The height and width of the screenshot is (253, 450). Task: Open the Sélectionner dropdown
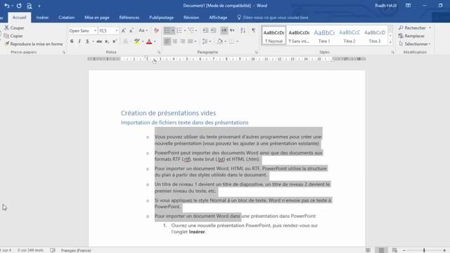[415, 44]
